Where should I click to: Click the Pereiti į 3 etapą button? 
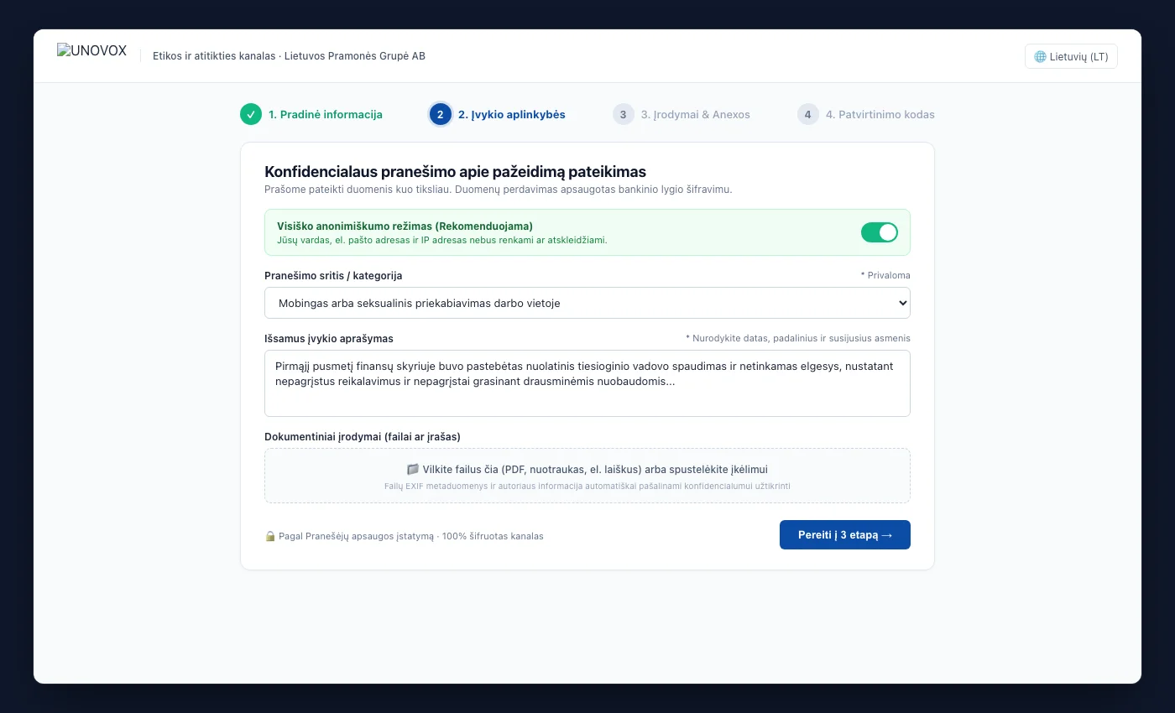click(845, 535)
